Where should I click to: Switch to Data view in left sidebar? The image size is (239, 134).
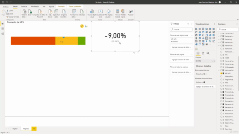[3, 29]
